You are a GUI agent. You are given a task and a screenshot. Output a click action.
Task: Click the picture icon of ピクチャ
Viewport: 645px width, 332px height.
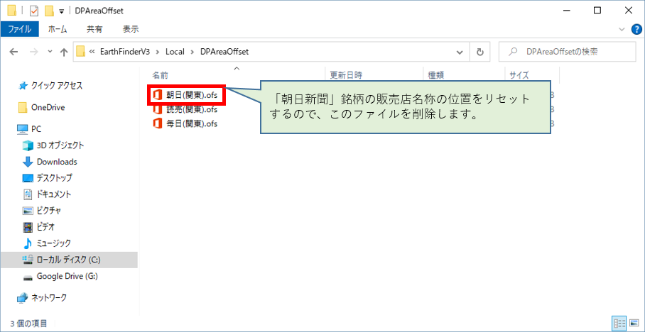click(28, 211)
